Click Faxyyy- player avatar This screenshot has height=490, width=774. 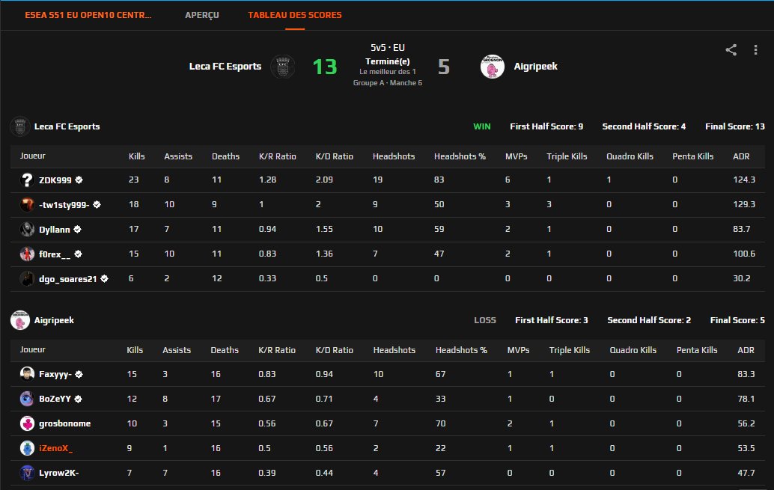[27, 374]
